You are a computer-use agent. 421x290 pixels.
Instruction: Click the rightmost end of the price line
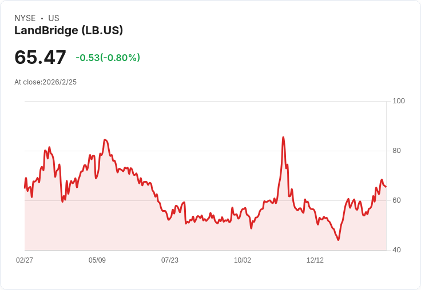tap(386, 187)
